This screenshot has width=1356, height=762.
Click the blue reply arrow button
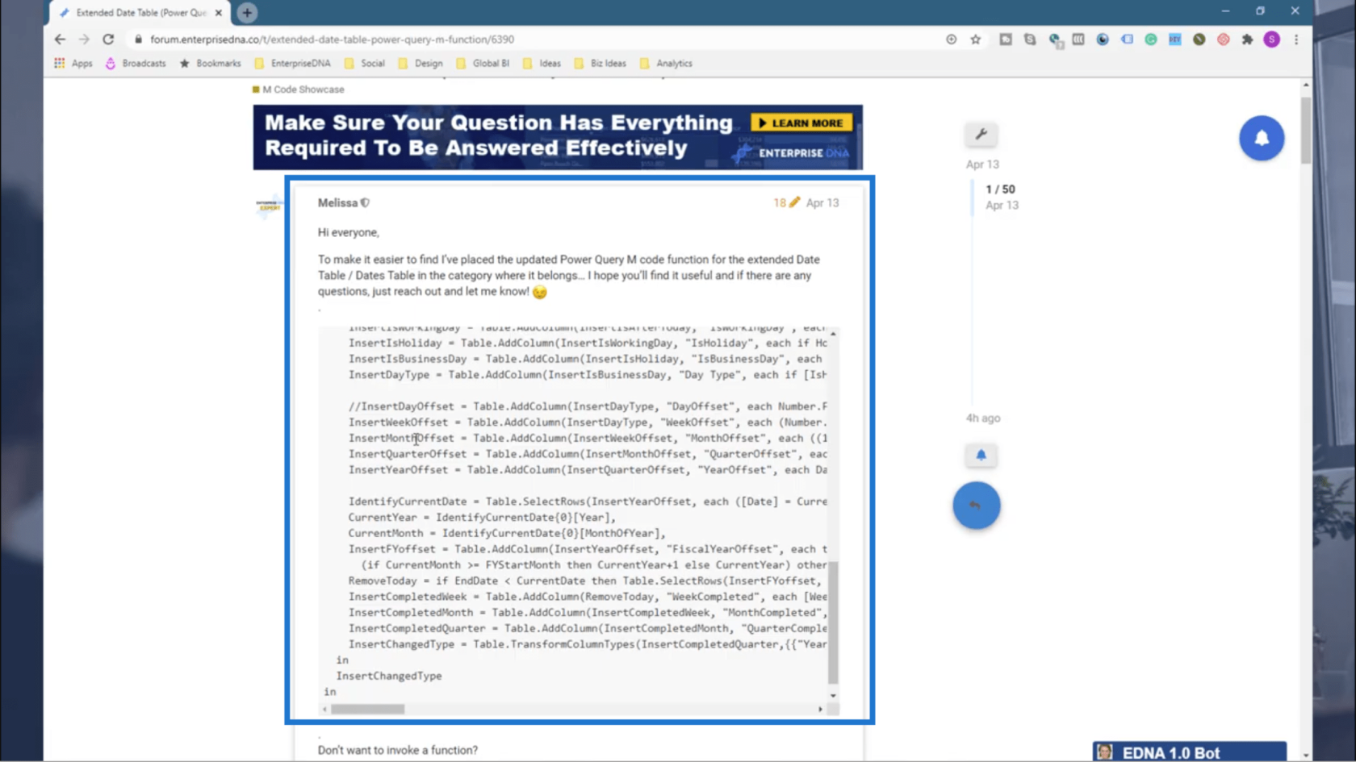[x=976, y=506]
